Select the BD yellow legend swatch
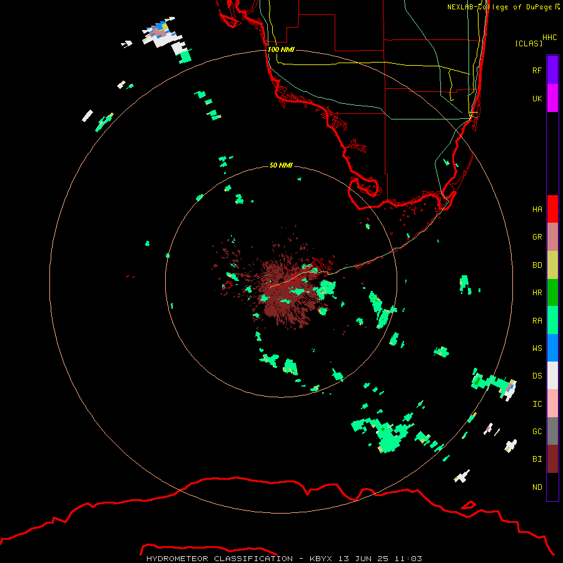Screen dimensions: 563x563 552,265
